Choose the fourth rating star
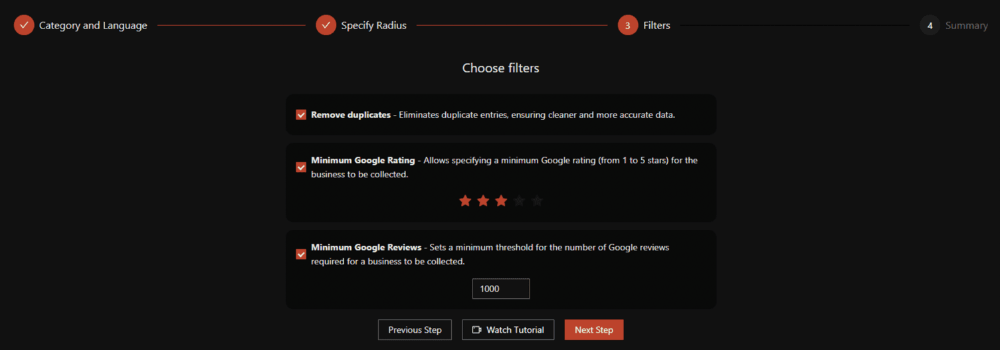Image resolution: width=1000 pixels, height=350 pixels. [x=519, y=201]
